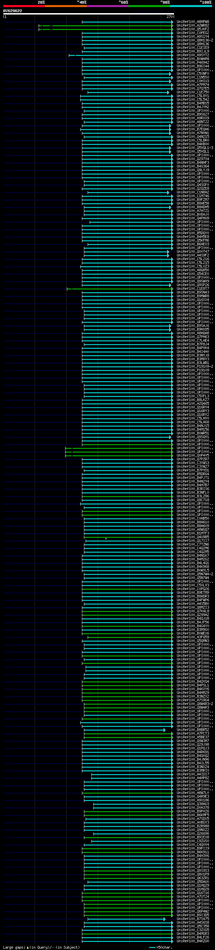Click the UniRef100_Q4U9B5 hit label
Image resolution: width=215 pixels, height=950 pixels.
pyautogui.click(x=192, y=537)
